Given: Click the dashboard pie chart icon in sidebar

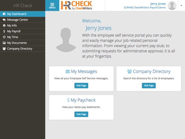Looking at the screenshot, I should coord(4,14).
